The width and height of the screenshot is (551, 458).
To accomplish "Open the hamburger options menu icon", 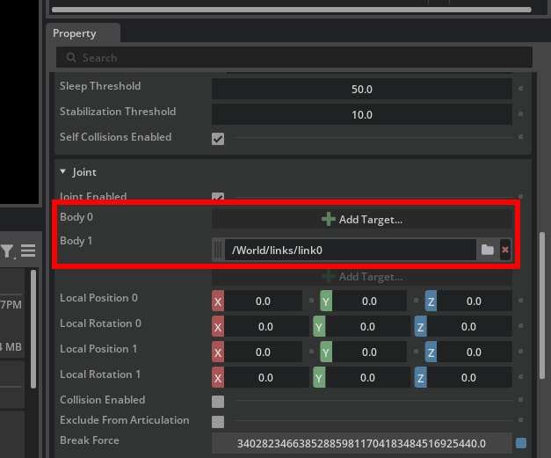I will [x=28, y=251].
